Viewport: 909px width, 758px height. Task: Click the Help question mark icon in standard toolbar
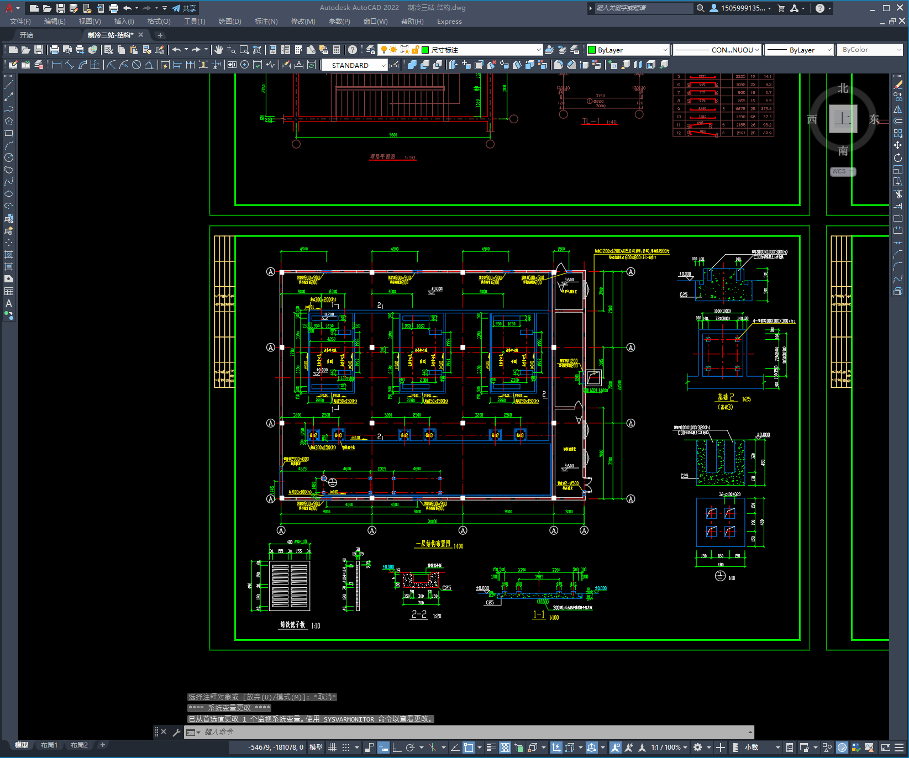click(x=353, y=50)
